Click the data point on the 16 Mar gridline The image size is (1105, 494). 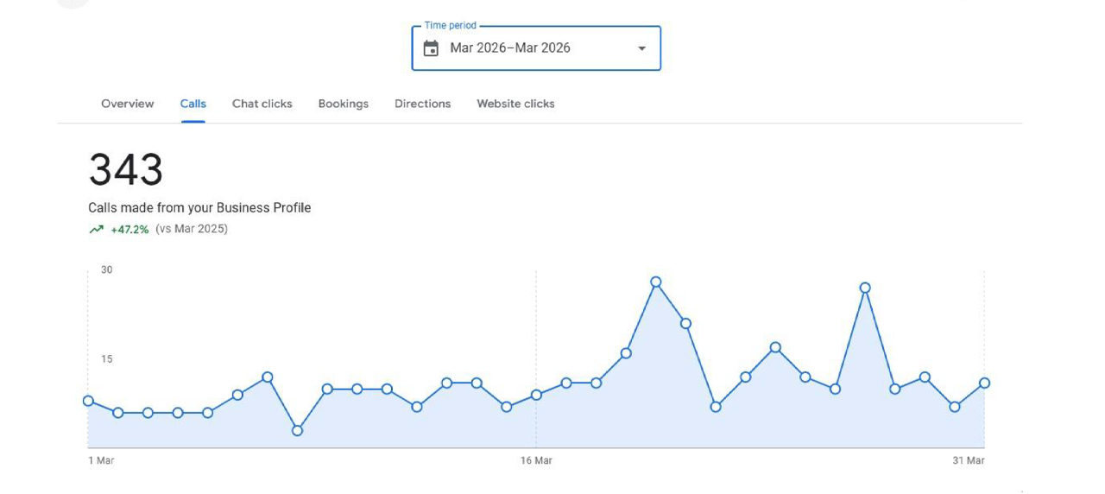pos(536,395)
